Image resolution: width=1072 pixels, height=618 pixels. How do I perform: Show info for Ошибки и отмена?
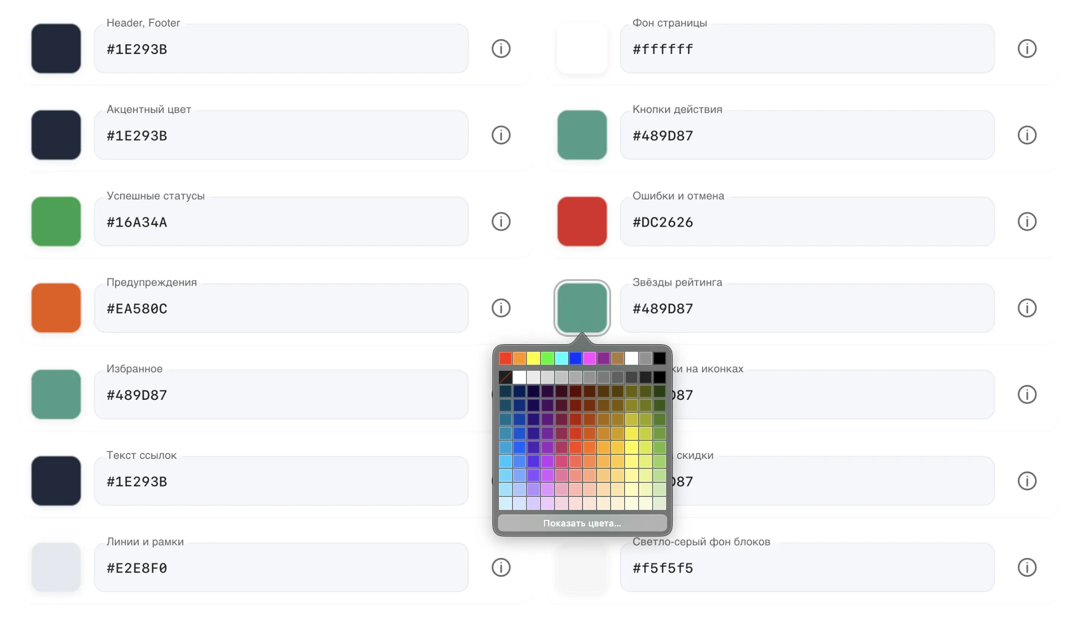[x=1027, y=222]
